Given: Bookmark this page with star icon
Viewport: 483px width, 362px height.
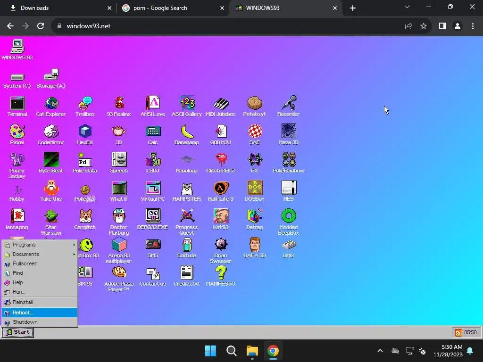Looking at the screenshot, I should click(424, 26).
